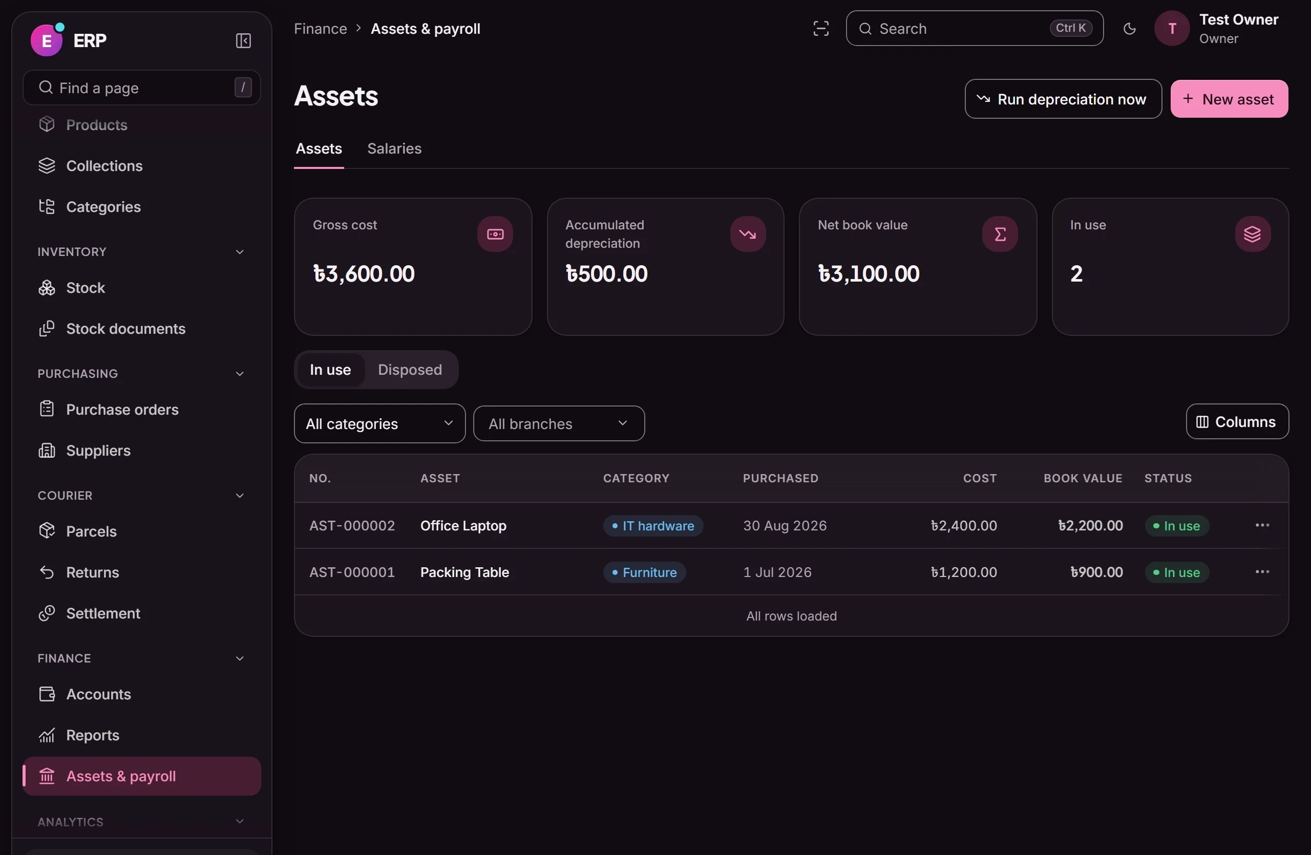Viewport: 1311px width, 855px height.
Task: Open the All branches dropdown
Action: 559,423
